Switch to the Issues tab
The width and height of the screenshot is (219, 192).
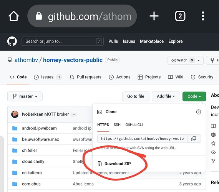tap(48, 77)
